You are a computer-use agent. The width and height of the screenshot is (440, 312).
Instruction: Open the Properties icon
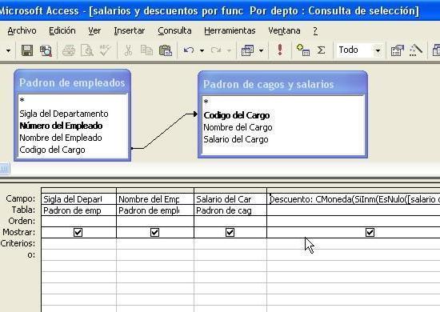(x=397, y=50)
